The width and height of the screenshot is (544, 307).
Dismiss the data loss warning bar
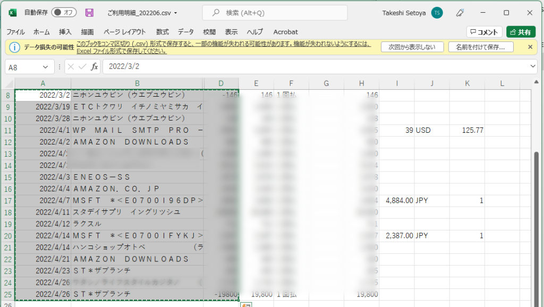tap(530, 47)
